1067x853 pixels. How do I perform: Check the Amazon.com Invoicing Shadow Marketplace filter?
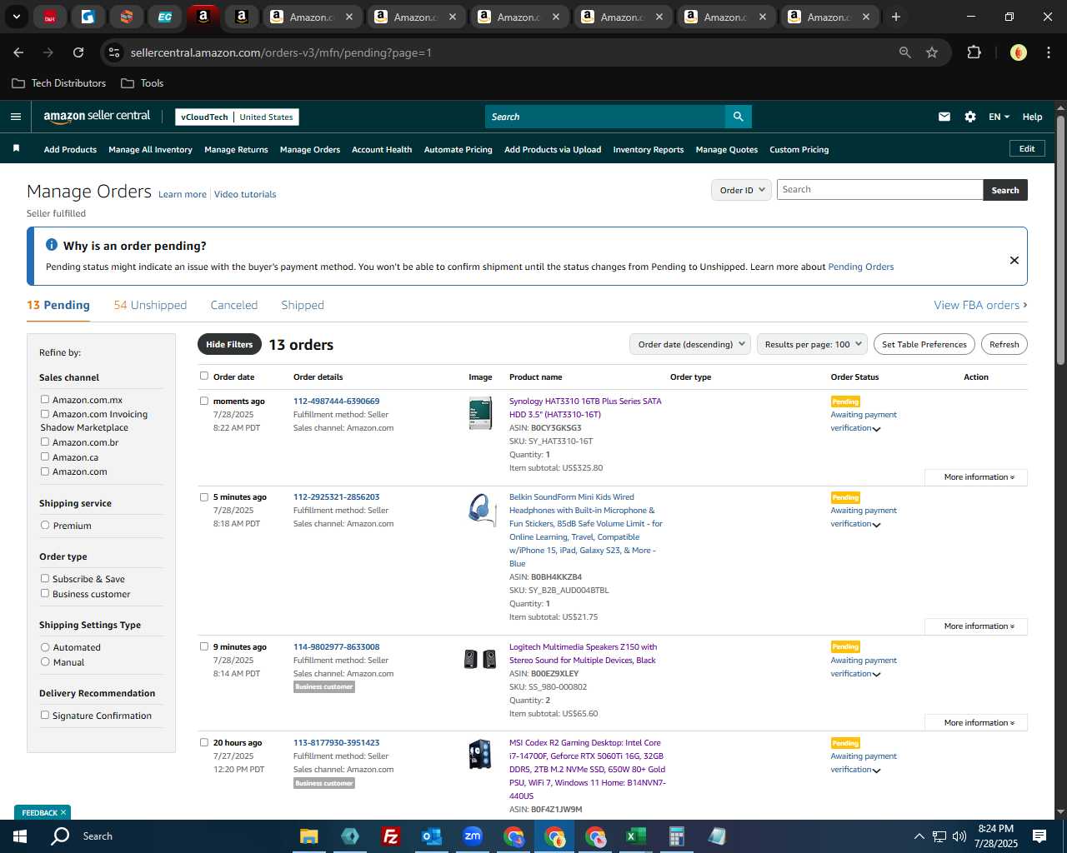[45, 413]
